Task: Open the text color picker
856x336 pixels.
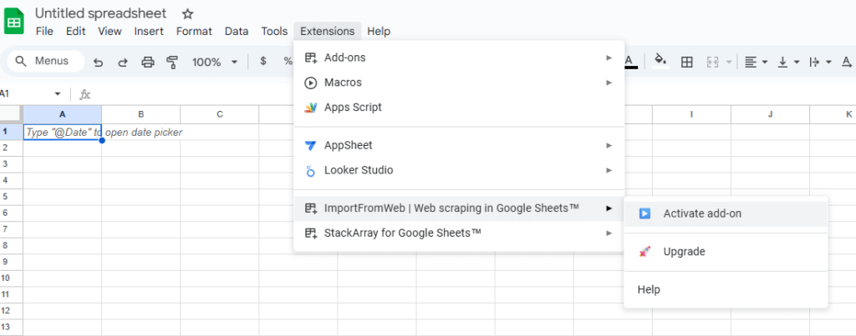Action: (x=630, y=61)
